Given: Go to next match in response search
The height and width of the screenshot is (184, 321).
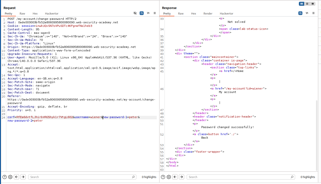Looking at the screenshot, I should point(181,177).
